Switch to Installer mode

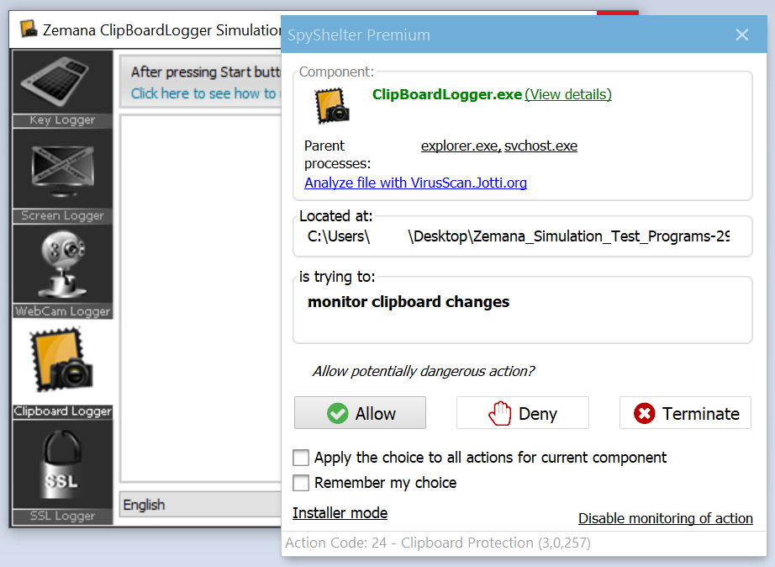click(x=340, y=513)
